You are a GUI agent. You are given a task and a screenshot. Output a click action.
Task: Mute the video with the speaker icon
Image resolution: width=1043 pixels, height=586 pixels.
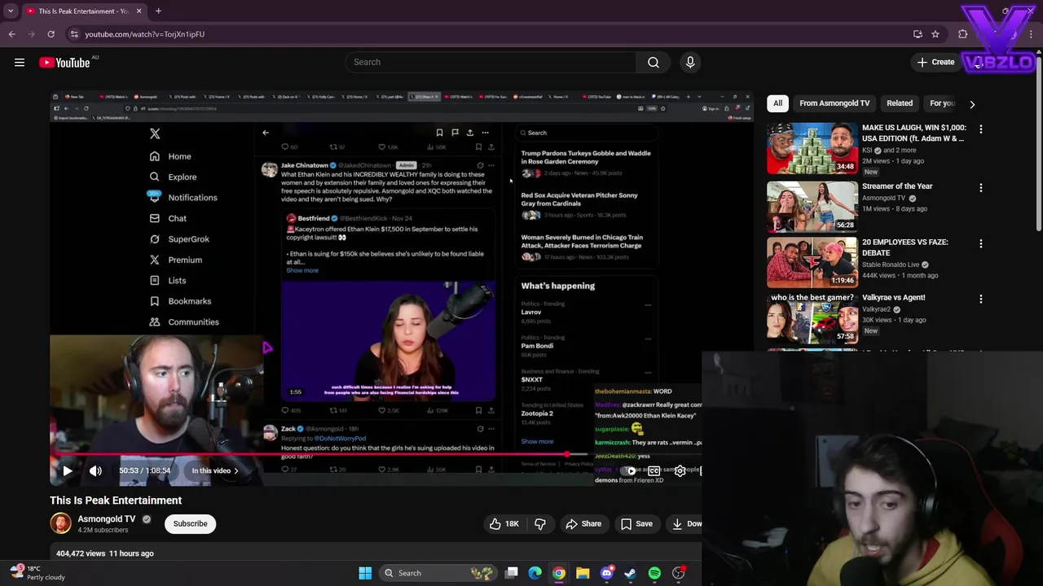[95, 470]
